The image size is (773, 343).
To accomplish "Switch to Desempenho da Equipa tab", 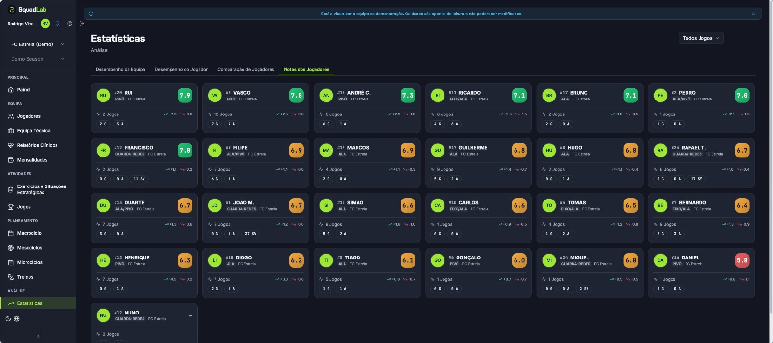I will coord(120,70).
